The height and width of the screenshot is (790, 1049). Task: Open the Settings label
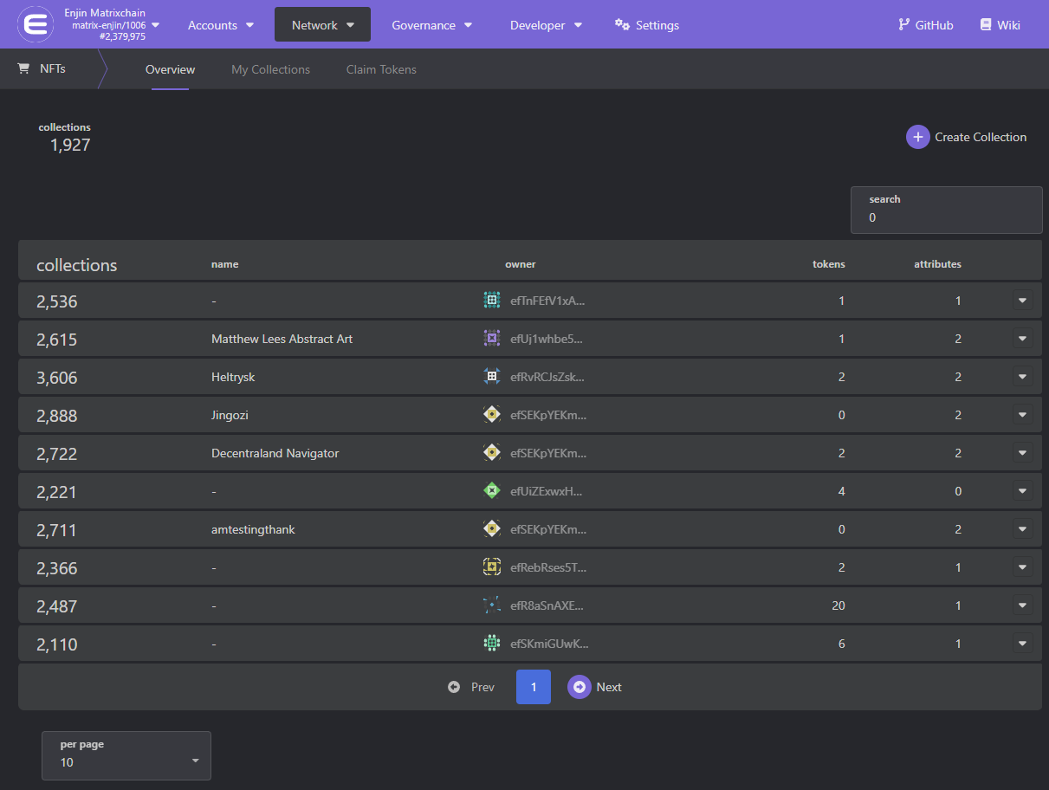tap(657, 25)
